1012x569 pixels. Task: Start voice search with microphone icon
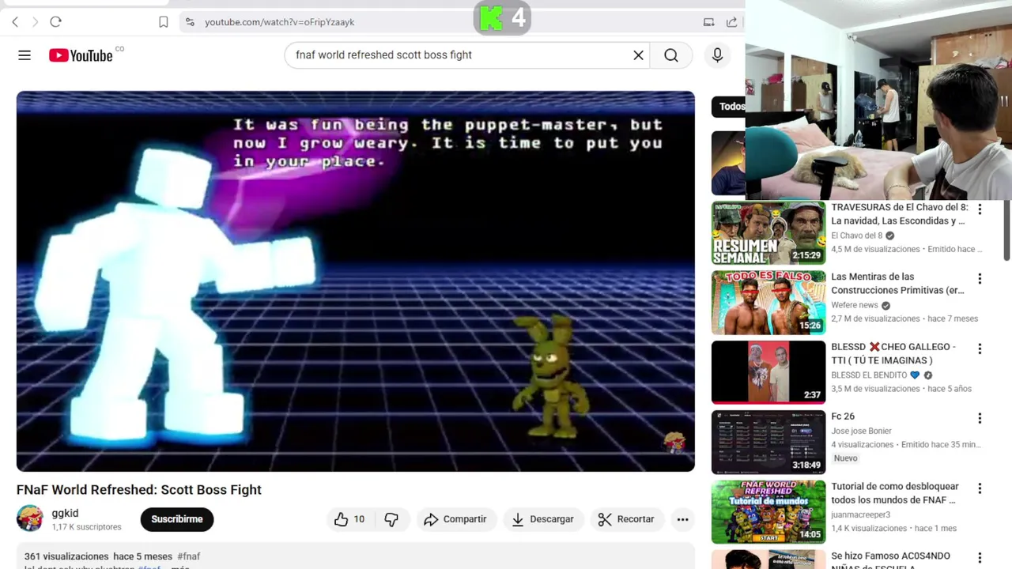point(717,55)
